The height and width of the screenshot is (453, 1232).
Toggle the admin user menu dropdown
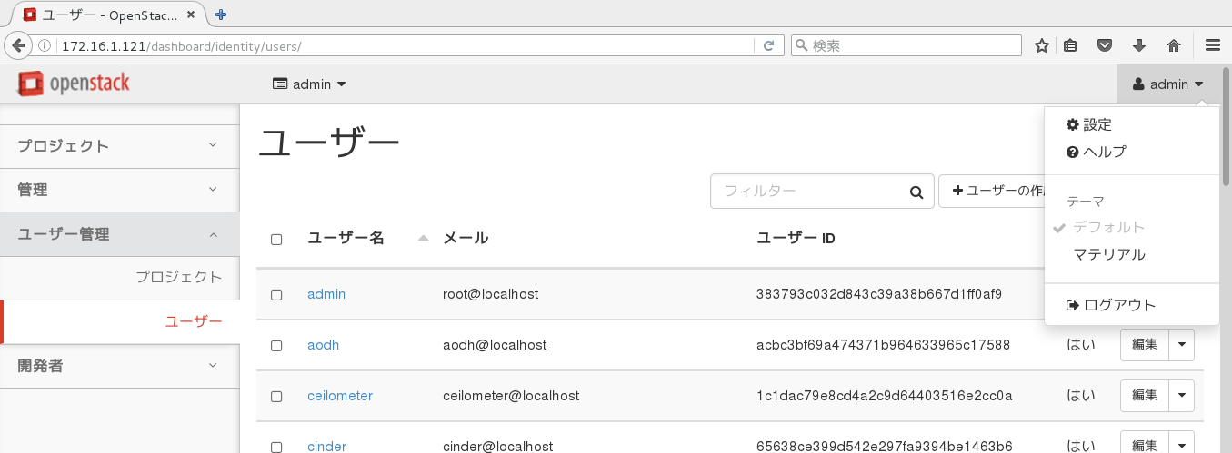tap(1168, 84)
